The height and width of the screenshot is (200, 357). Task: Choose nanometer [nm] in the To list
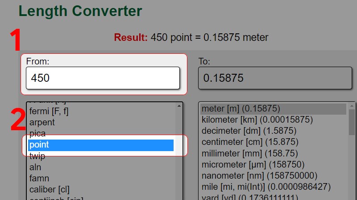(273, 176)
